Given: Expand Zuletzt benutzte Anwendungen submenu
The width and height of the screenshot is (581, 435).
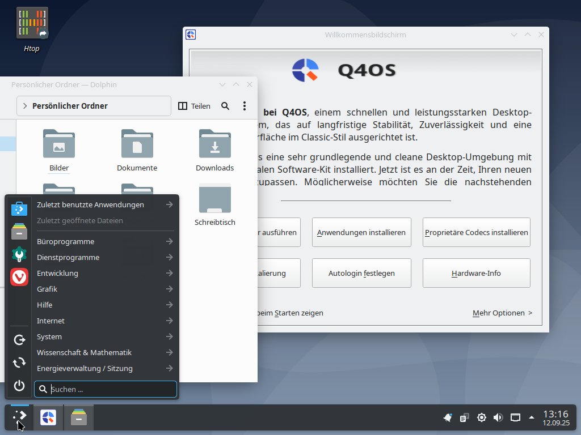Looking at the screenshot, I should click(x=105, y=204).
